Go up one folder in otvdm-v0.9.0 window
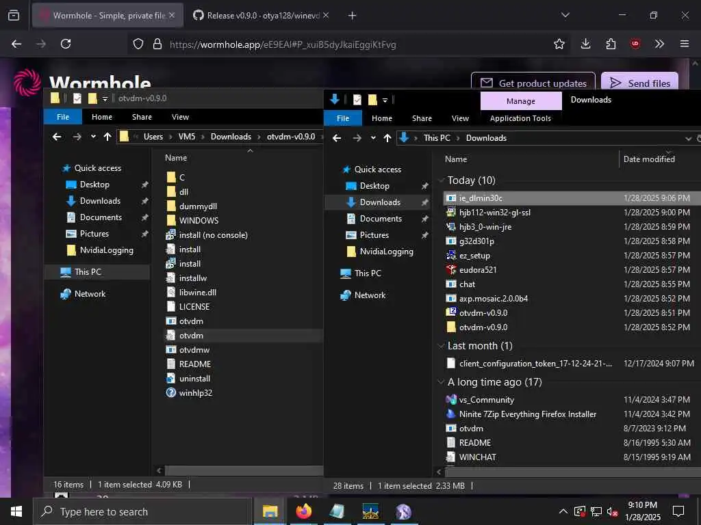Viewport: 701px width, 525px height. point(107,137)
